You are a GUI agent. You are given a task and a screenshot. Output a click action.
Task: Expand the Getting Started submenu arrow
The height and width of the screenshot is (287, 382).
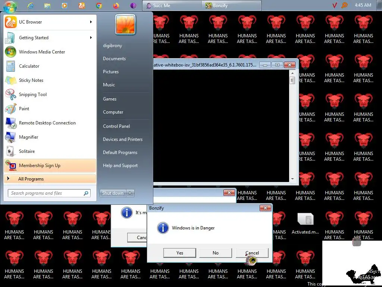(91, 38)
